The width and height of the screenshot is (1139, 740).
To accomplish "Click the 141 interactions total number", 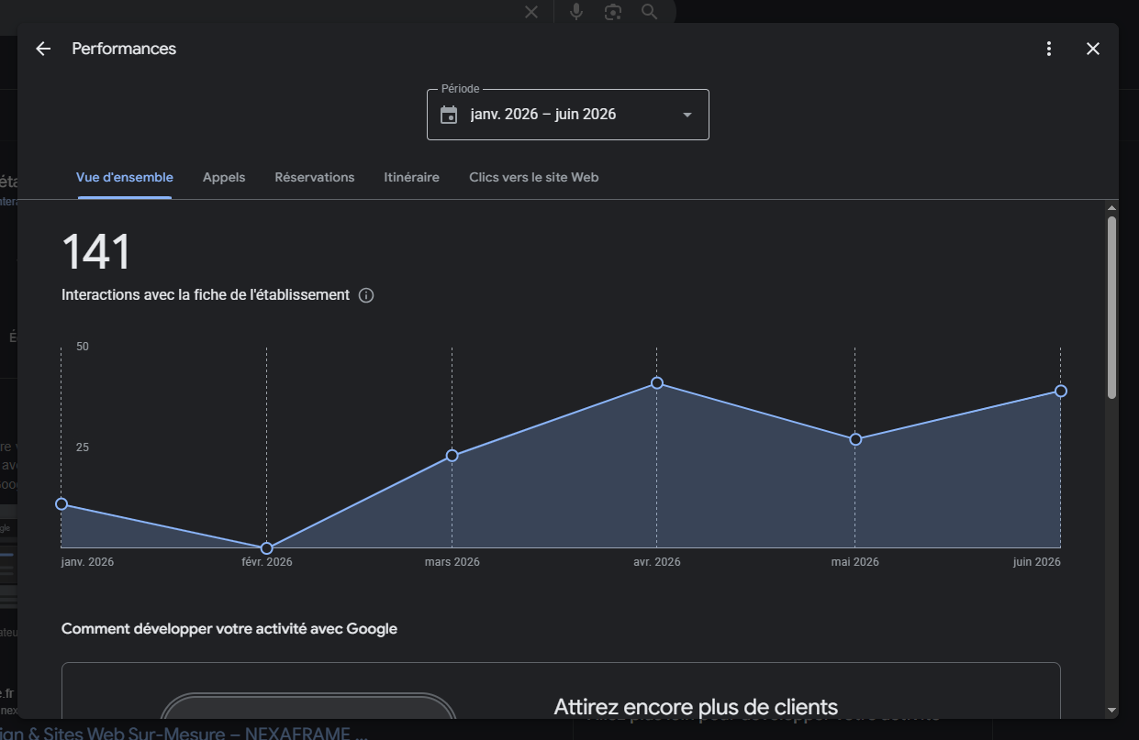I will tap(96, 252).
